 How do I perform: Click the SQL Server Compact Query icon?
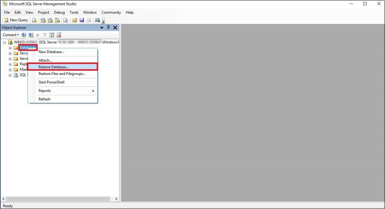(65, 20)
